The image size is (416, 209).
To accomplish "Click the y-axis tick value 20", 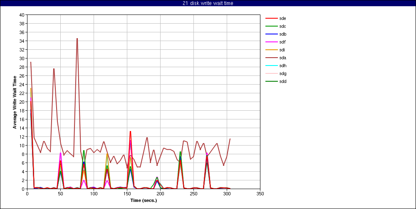I will click(22, 102).
